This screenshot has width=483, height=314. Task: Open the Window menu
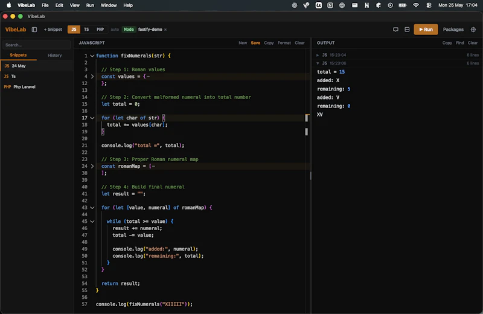click(109, 5)
